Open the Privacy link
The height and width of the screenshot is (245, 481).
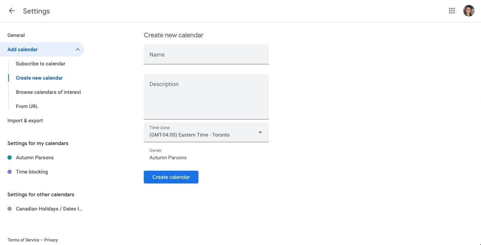click(51, 240)
